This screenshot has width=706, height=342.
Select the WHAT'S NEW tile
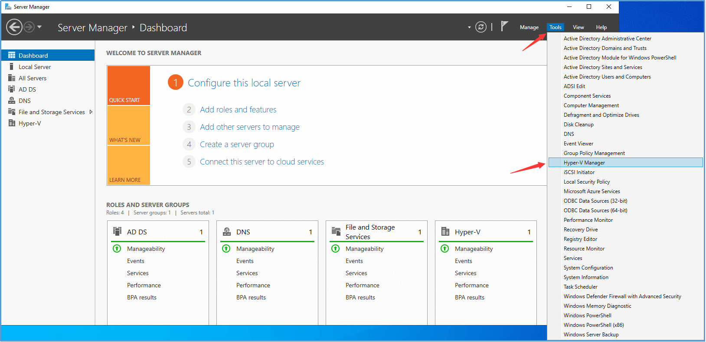point(128,125)
